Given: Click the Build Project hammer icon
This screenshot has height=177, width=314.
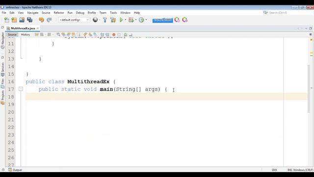Looking at the screenshot, I should coord(105,20).
